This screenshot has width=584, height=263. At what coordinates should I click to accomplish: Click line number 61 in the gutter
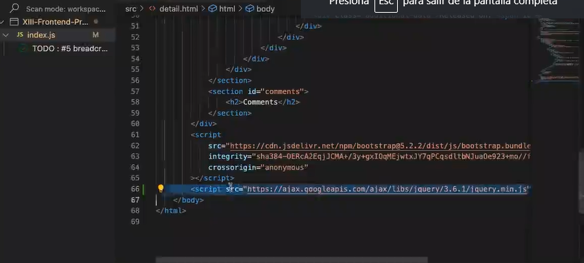point(134,134)
